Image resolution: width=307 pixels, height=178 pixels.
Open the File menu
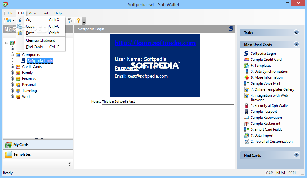(x=10, y=13)
